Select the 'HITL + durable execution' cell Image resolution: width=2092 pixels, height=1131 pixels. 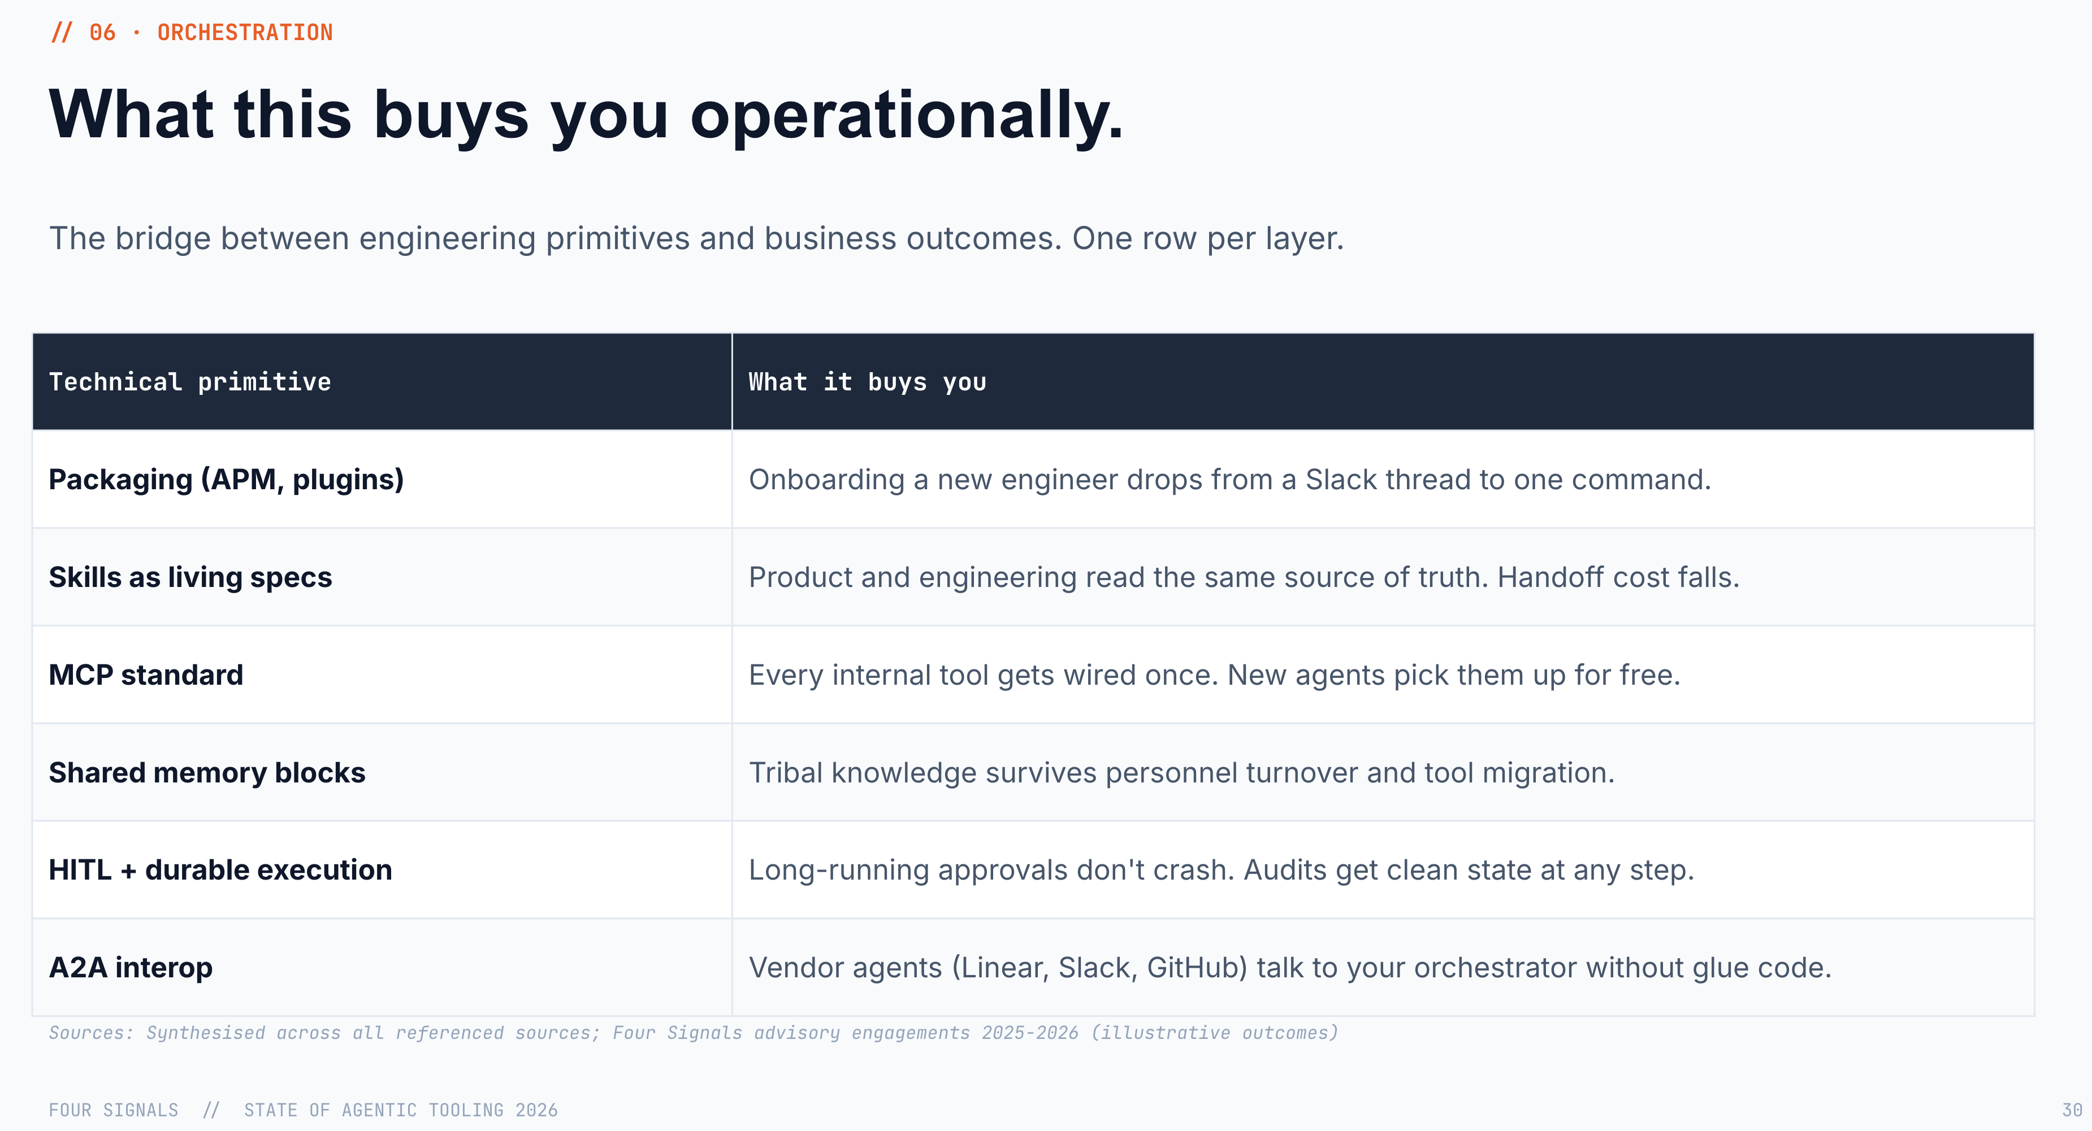(382, 869)
